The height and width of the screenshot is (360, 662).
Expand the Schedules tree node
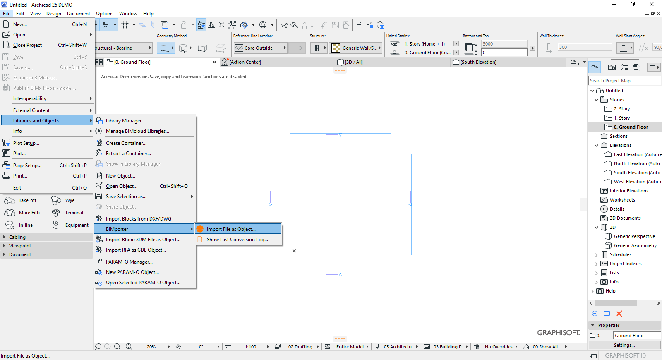tap(596, 255)
